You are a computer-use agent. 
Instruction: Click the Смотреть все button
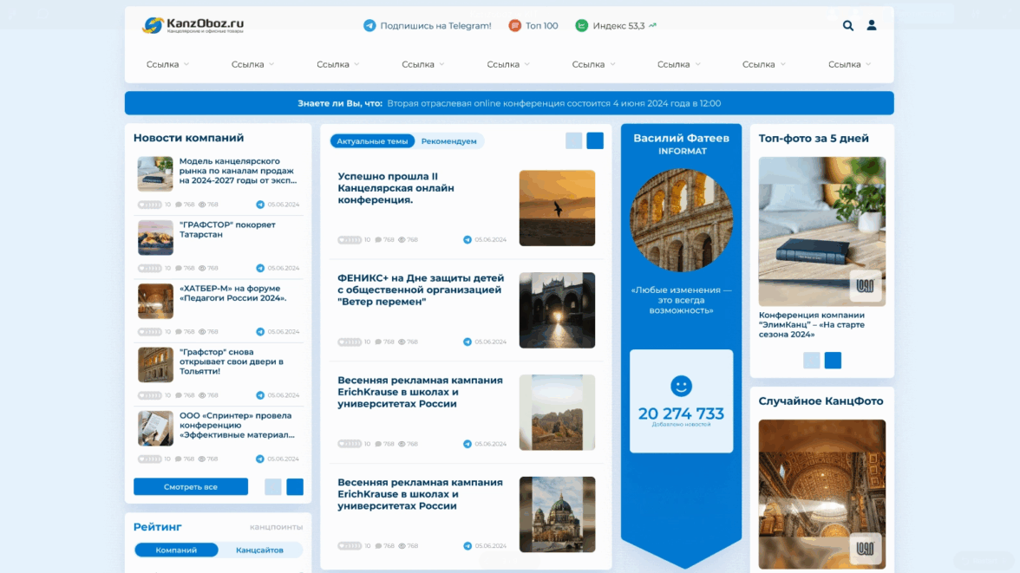tap(191, 487)
